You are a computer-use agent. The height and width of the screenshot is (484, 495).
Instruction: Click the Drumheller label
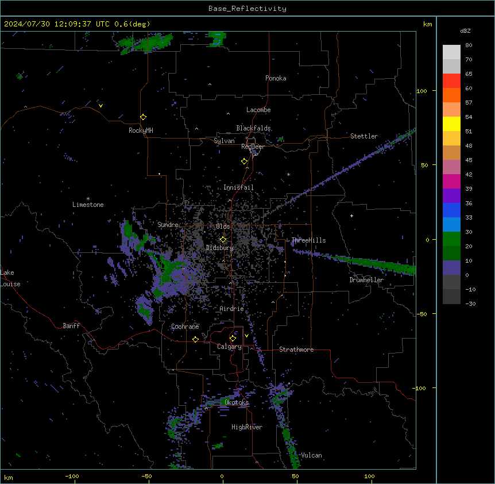pos(366,280)
